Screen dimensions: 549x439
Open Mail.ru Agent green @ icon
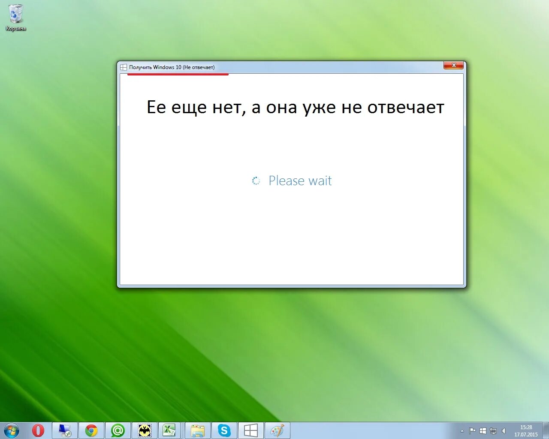(118, 430)
